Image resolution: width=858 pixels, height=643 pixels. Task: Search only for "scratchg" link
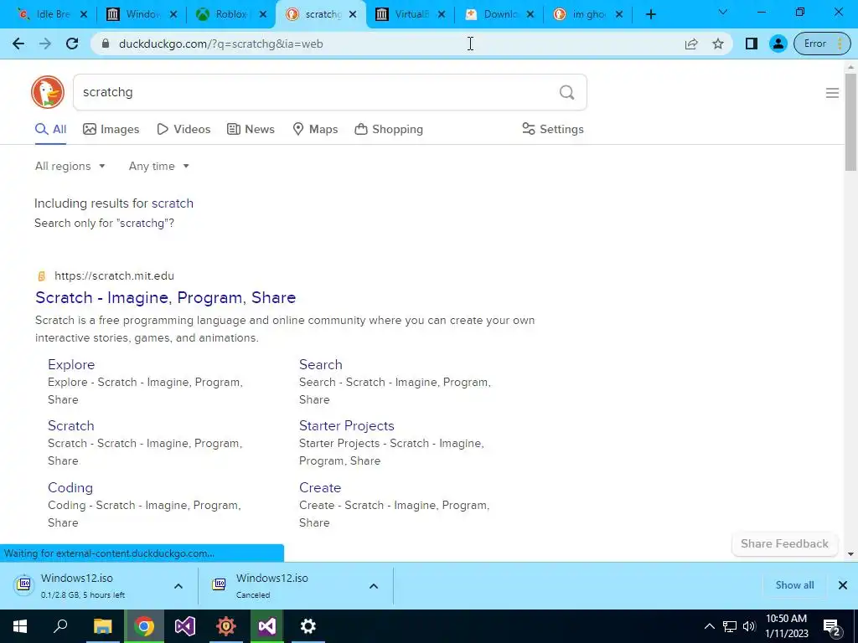click(x=104, y=223)
